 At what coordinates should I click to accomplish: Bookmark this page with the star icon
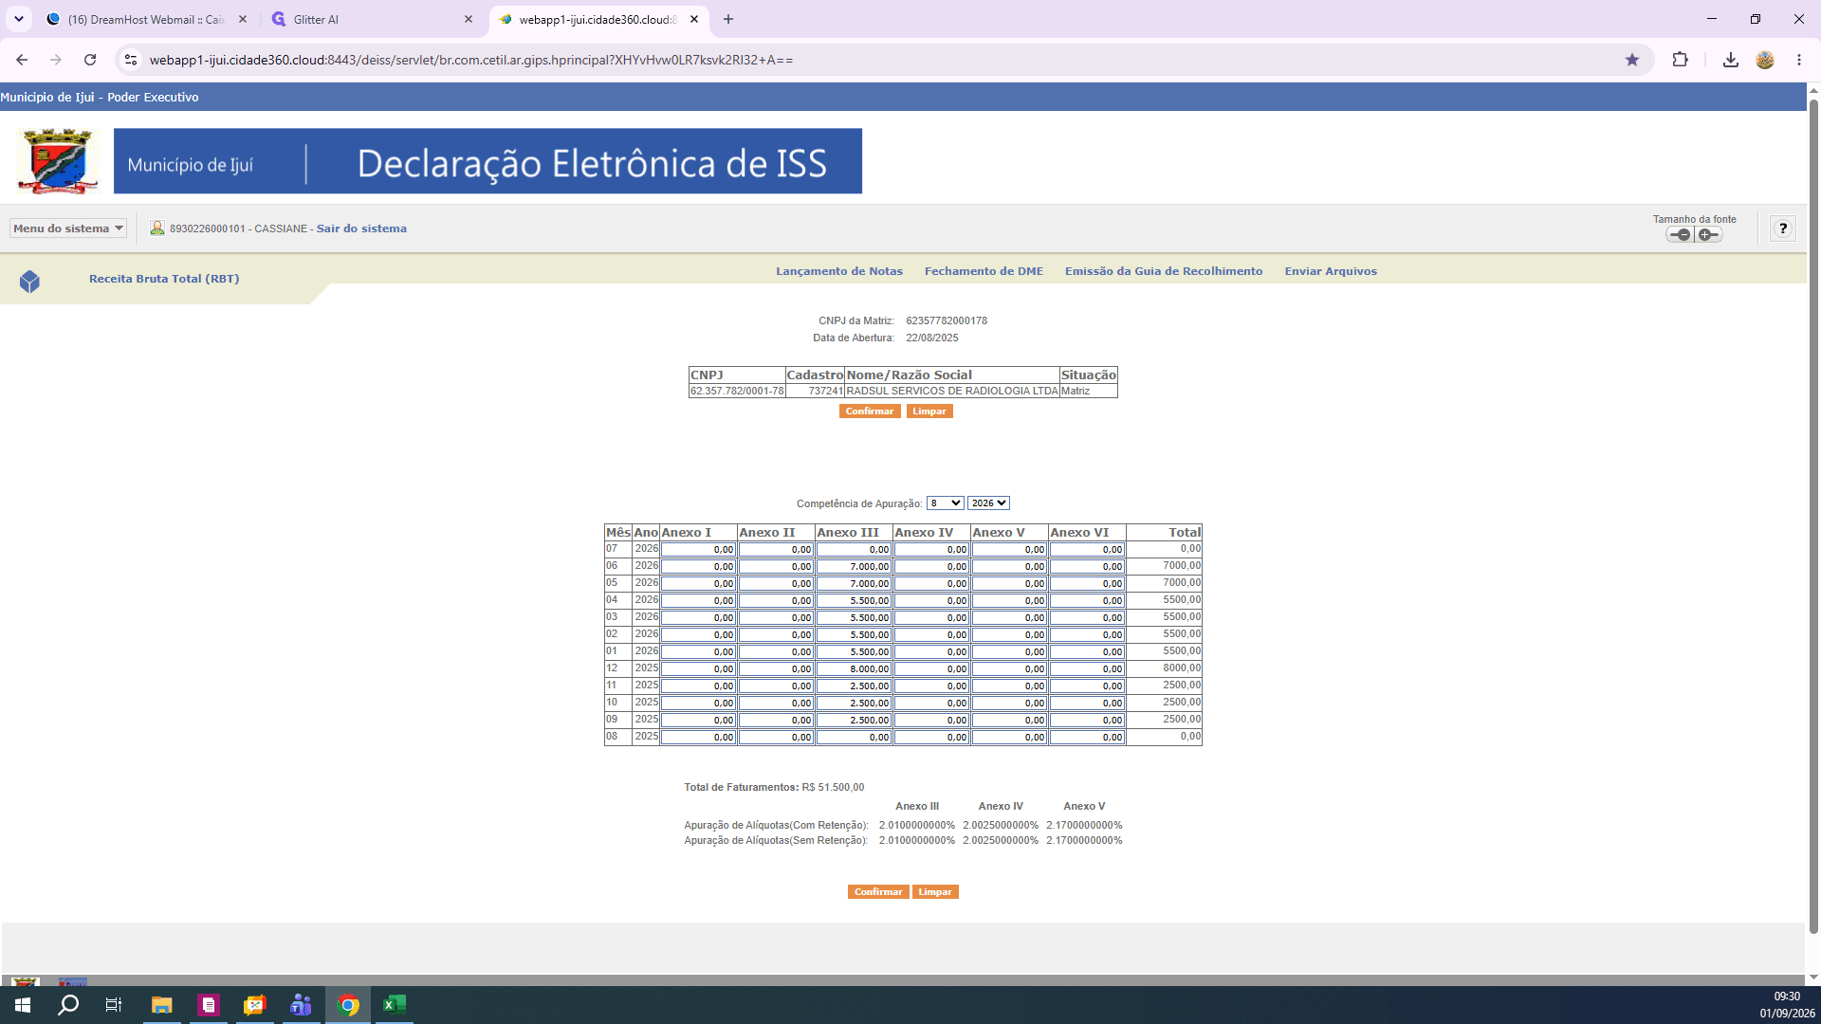(x=1632, y=60)
